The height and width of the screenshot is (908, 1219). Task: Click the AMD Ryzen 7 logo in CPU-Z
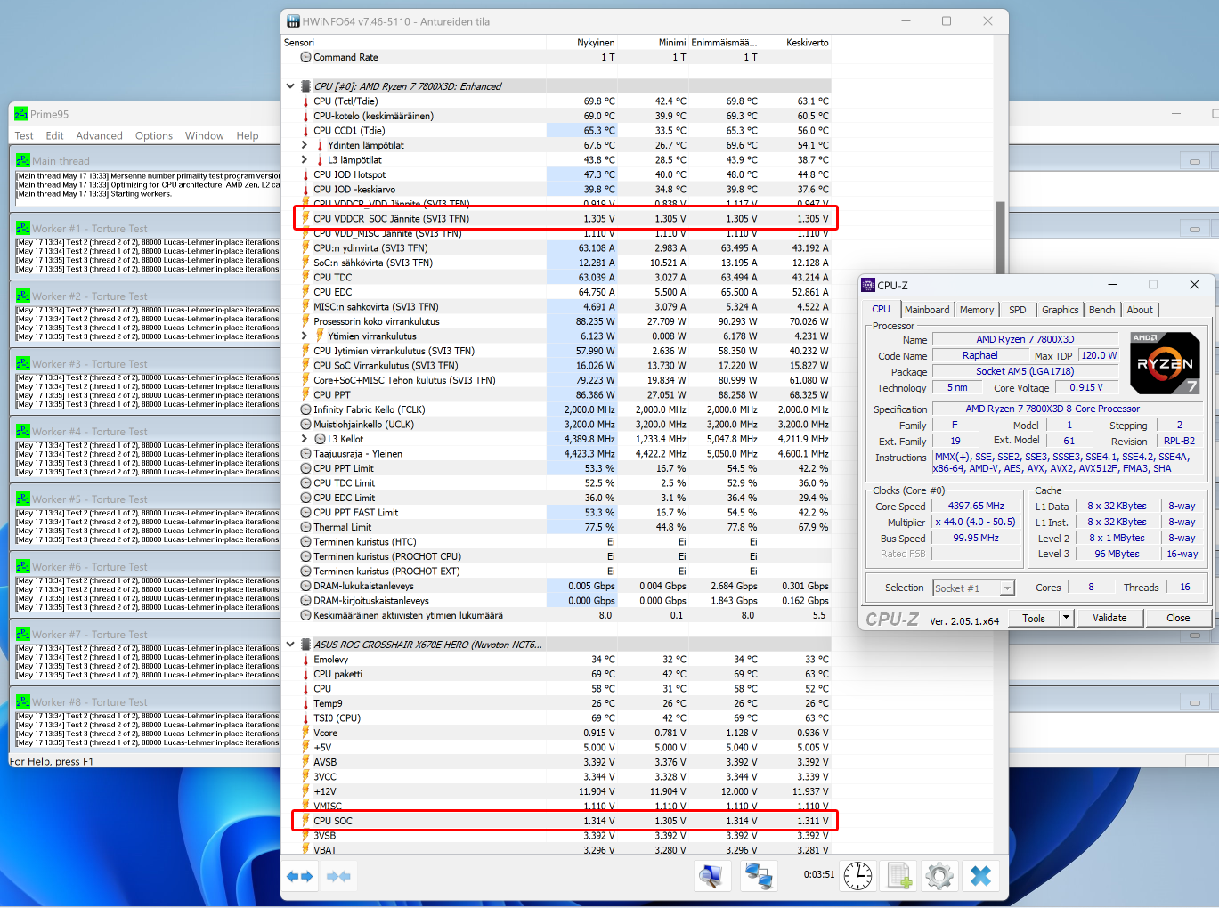coord(1165,363)
